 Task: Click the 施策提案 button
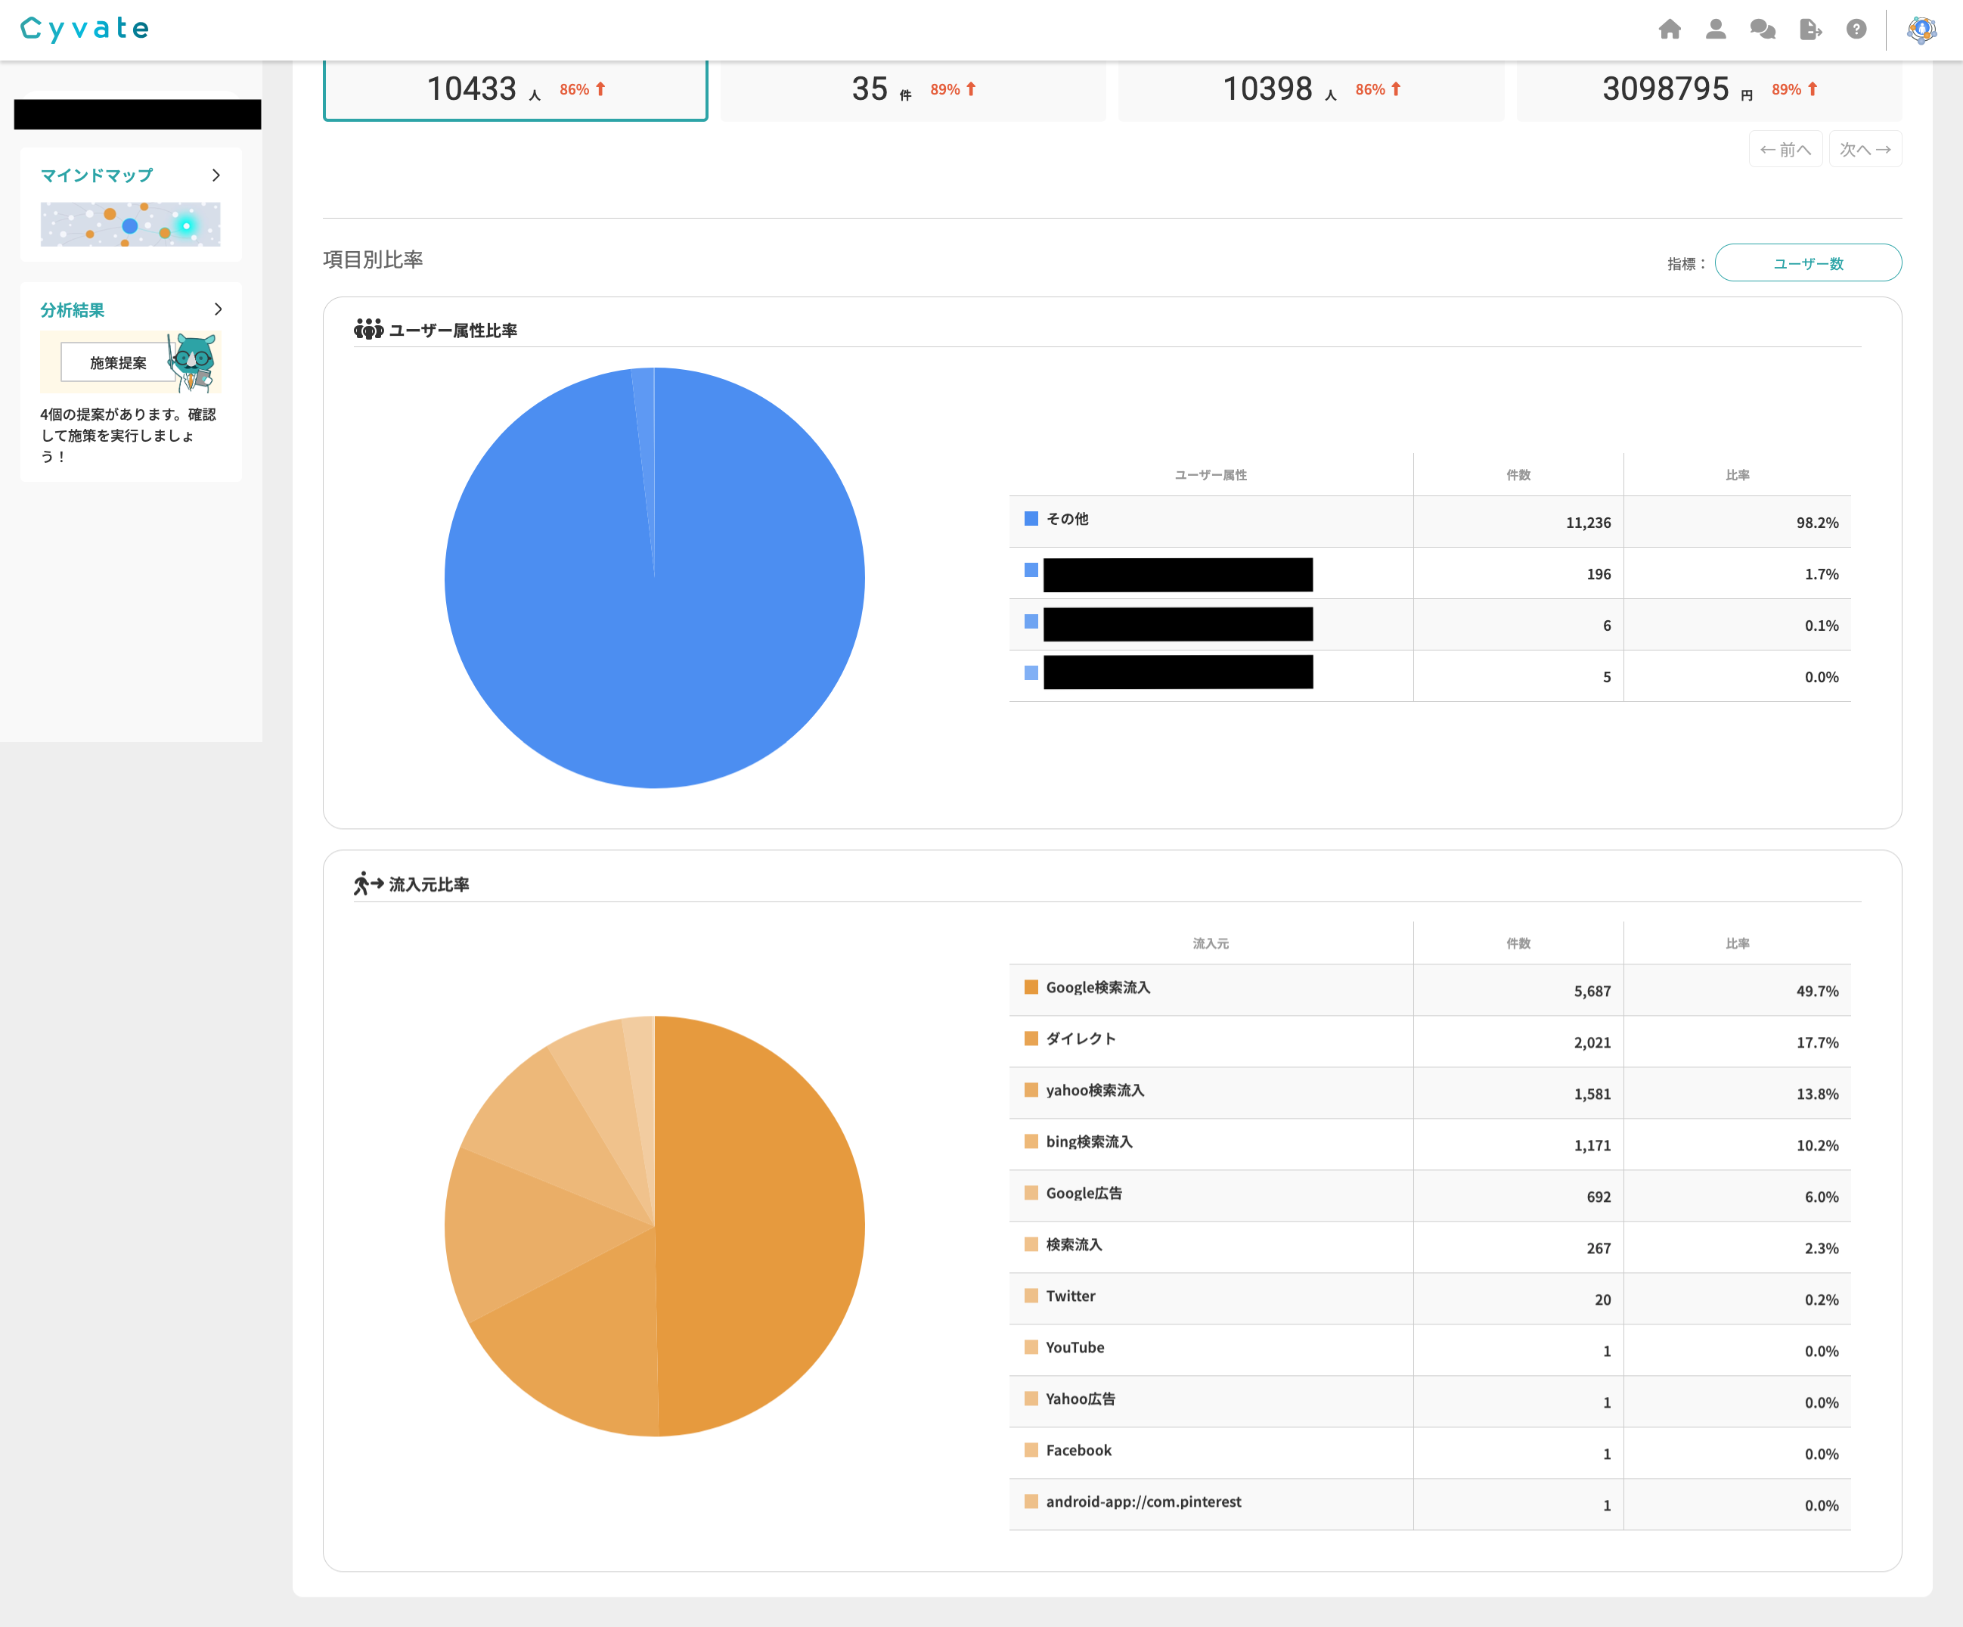(x=118, y=363)
